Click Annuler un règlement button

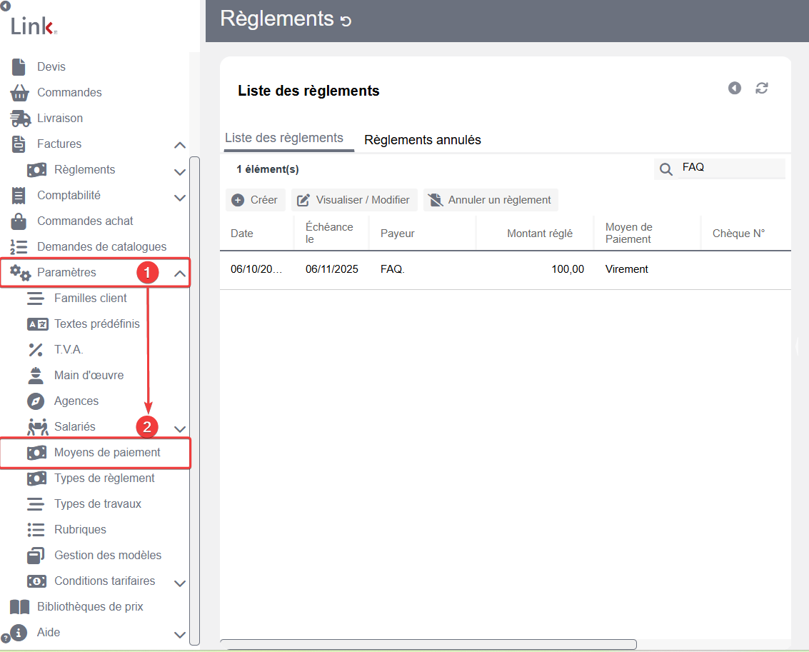491,200
